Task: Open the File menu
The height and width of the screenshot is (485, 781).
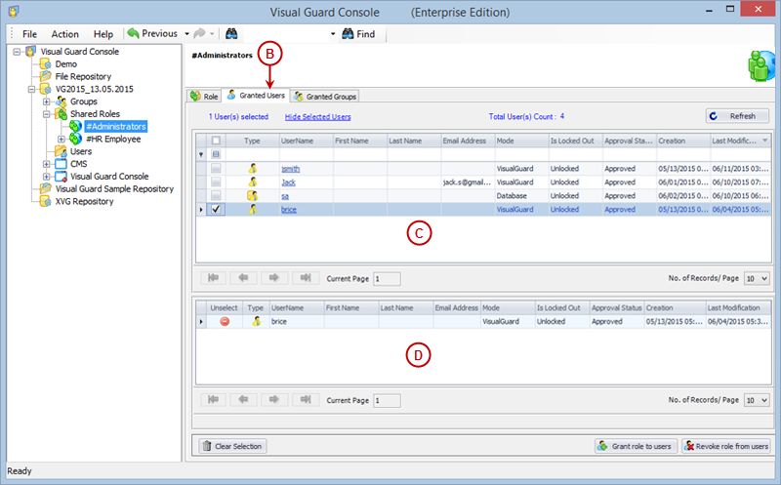Action: point(29,34)
